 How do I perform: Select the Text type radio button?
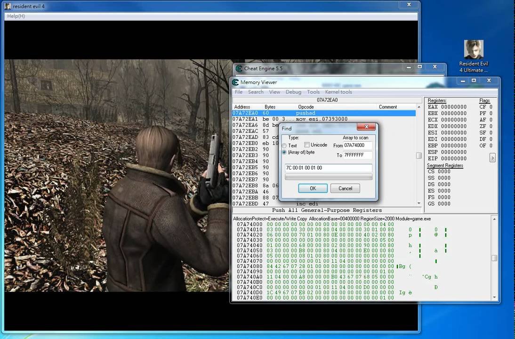(x=284, y=145)
